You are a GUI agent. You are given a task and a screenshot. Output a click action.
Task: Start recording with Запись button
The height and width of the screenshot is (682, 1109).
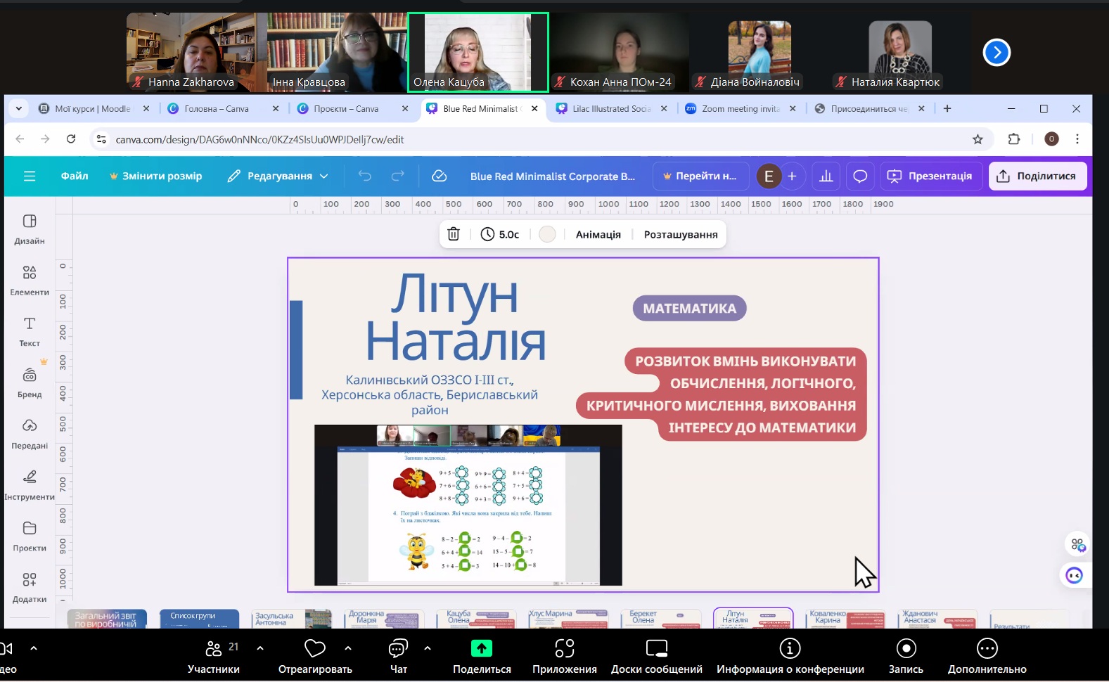pyautogui.click(x=906, y=655)
